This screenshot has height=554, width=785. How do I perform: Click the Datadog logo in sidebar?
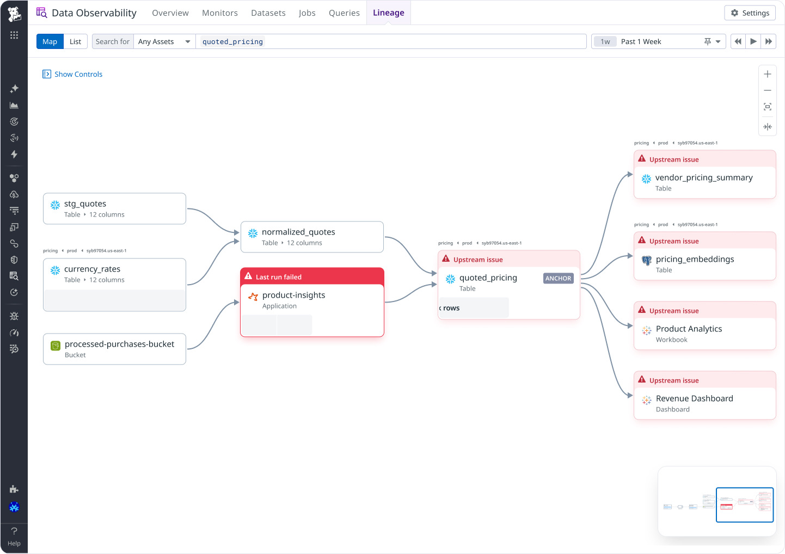point(14,13)
